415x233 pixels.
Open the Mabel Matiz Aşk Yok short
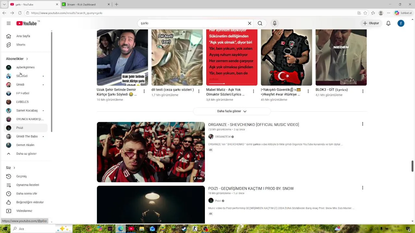232,58
